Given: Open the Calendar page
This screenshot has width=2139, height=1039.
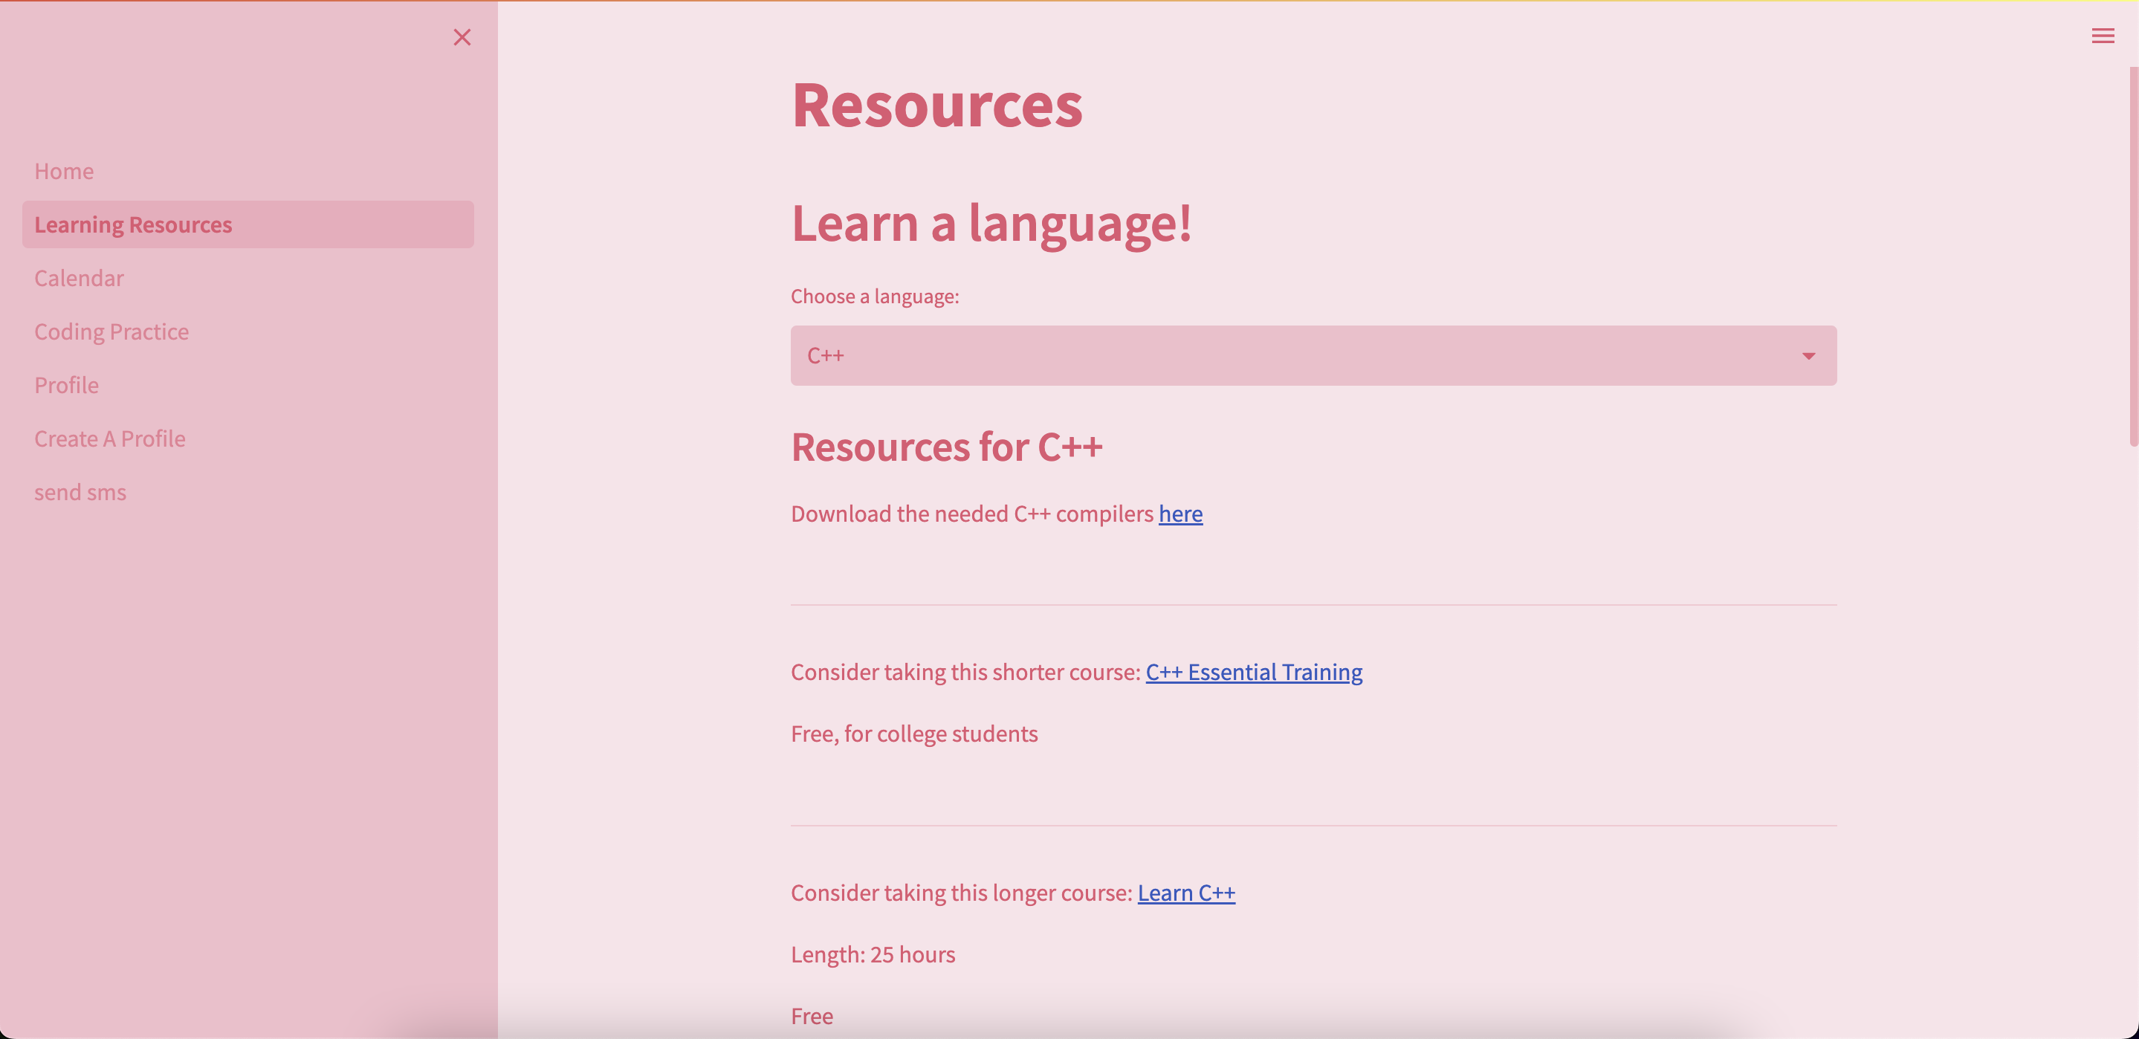Looking at the screenshot, I should pos(79,278).
